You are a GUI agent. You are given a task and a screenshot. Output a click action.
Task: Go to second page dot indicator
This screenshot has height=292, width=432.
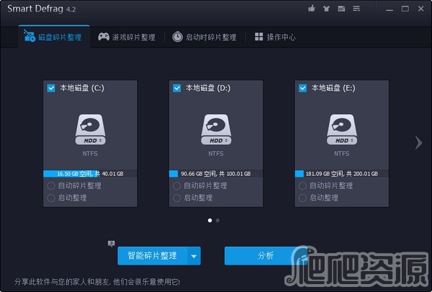click(x=217, y=221)
